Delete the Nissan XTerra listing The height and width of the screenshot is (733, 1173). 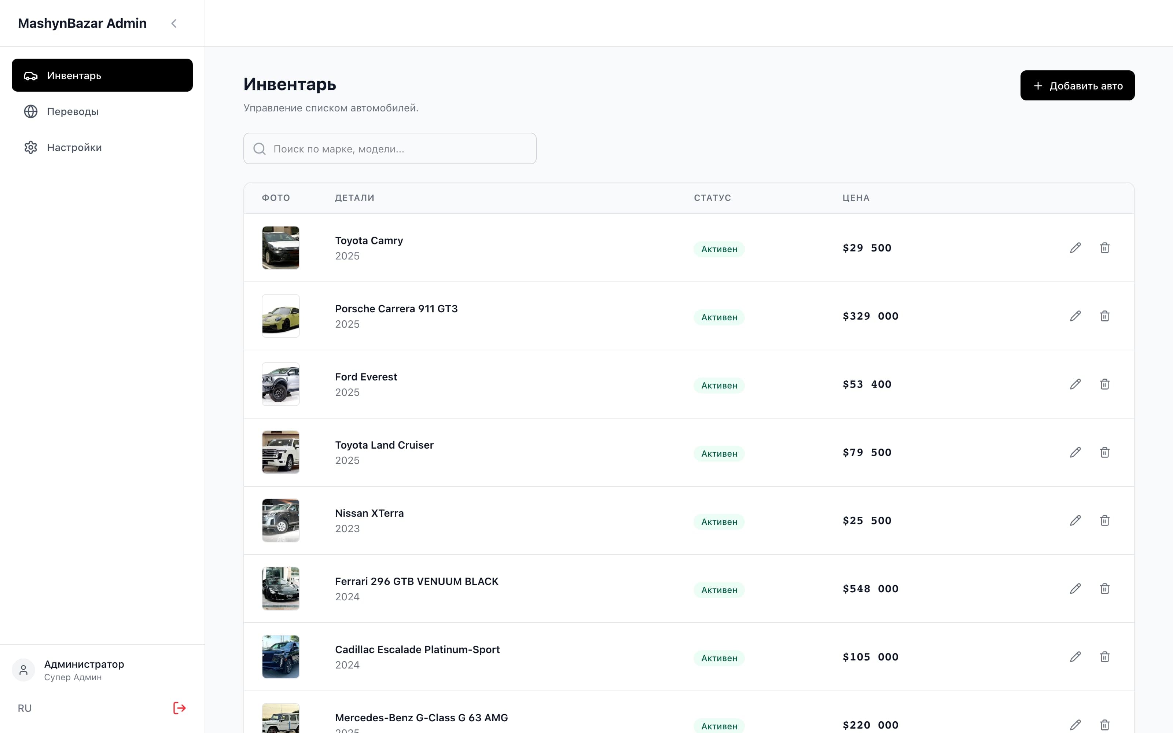coord(1105,520)
